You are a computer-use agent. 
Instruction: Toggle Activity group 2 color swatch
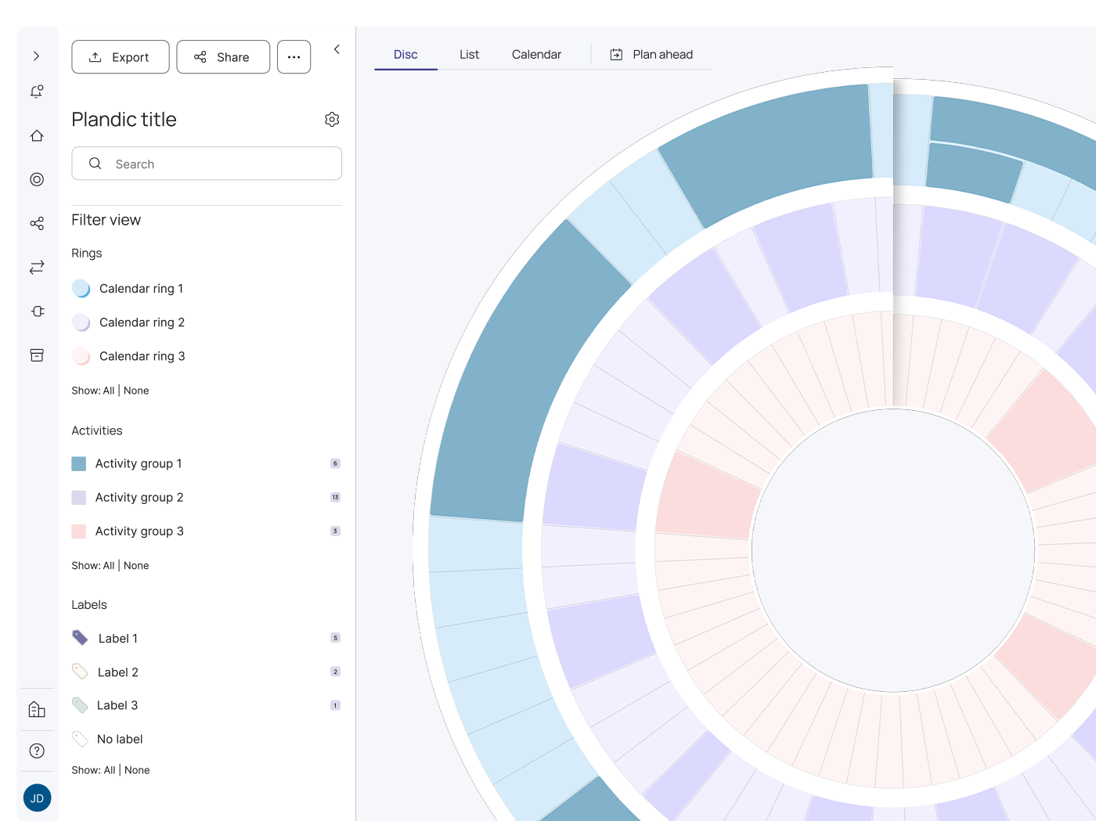click(79, 497)
